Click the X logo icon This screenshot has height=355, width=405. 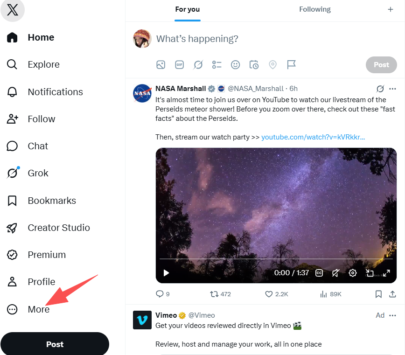[x=13, y=10]
